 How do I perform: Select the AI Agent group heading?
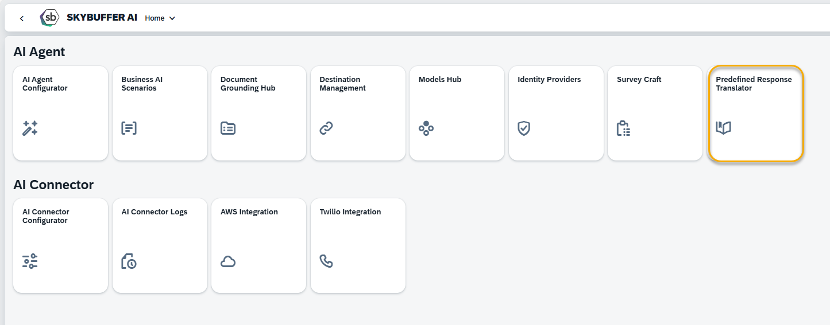tap(39, 52)
